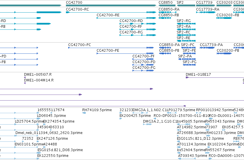The image size is (244, 160).
Task: Select transcript SIP2-RE
Action: pos(186,41)
